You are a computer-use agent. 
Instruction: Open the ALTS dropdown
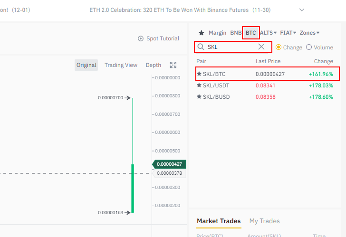tap(269, 33)
